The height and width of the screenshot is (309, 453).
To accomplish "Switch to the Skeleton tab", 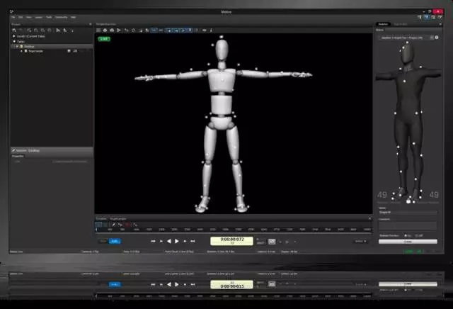I will (x=383, y=24).
